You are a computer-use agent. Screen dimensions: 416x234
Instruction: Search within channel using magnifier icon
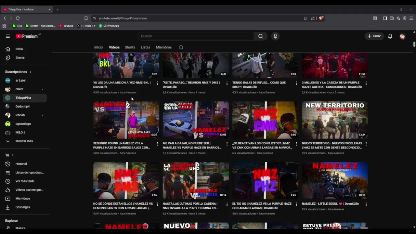coord(181,47)
